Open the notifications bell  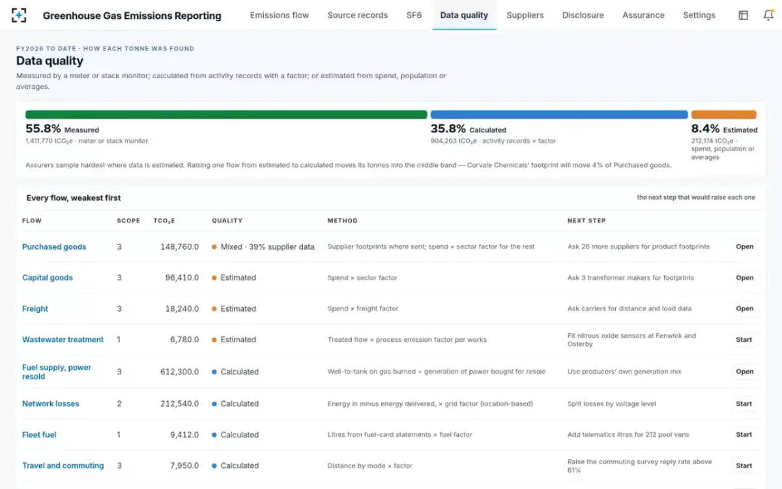pos(768,15)
